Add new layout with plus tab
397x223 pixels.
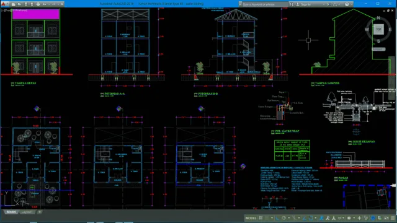(x=40, y=212)
